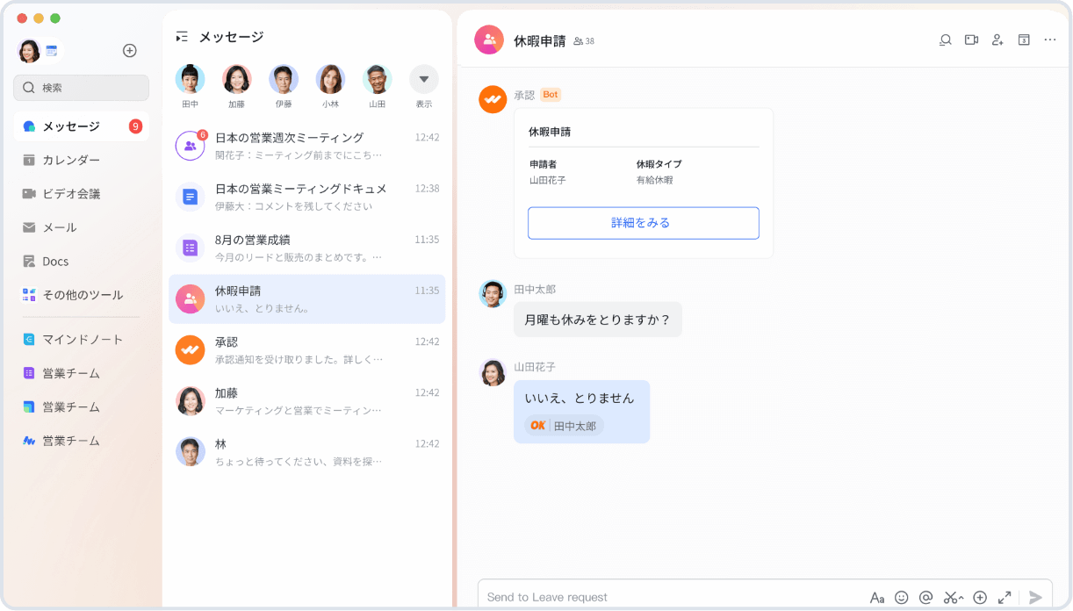Click the video call icon in chat header
The image size is (1073, 611).
click(x=971, y=40)
